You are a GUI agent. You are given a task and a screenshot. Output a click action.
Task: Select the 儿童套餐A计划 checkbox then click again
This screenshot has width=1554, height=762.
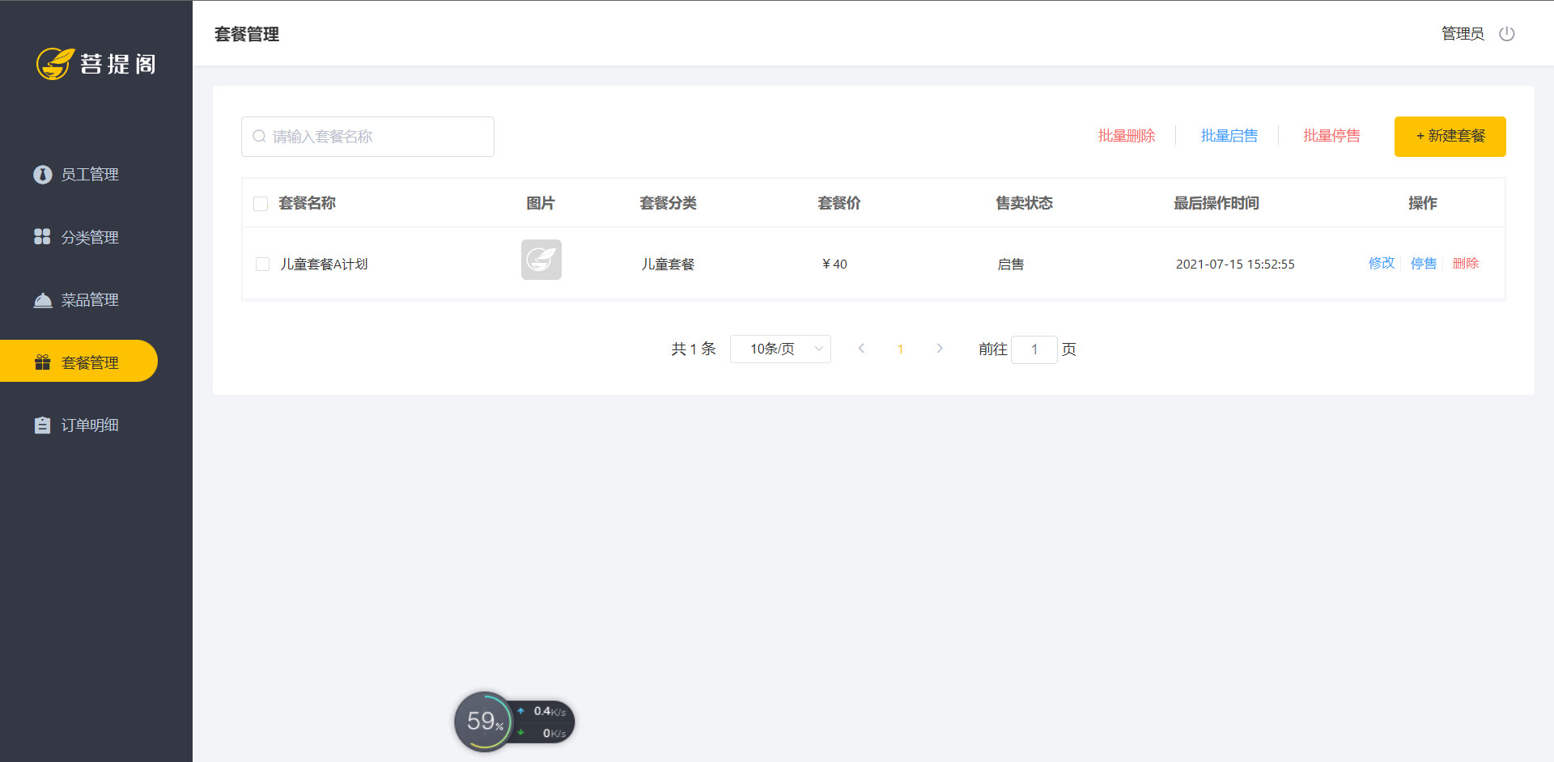(261, 264)
